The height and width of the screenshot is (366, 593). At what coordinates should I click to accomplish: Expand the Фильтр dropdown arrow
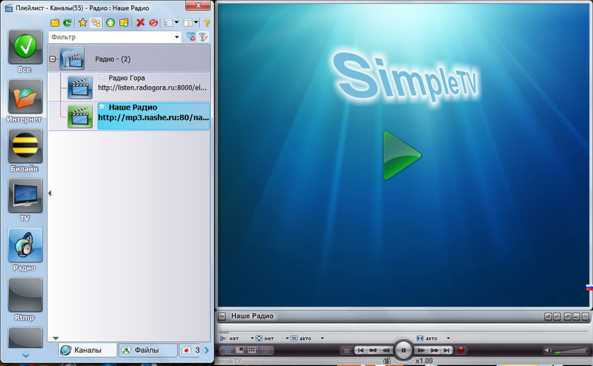pyautogui.click(x=176, y=37)
